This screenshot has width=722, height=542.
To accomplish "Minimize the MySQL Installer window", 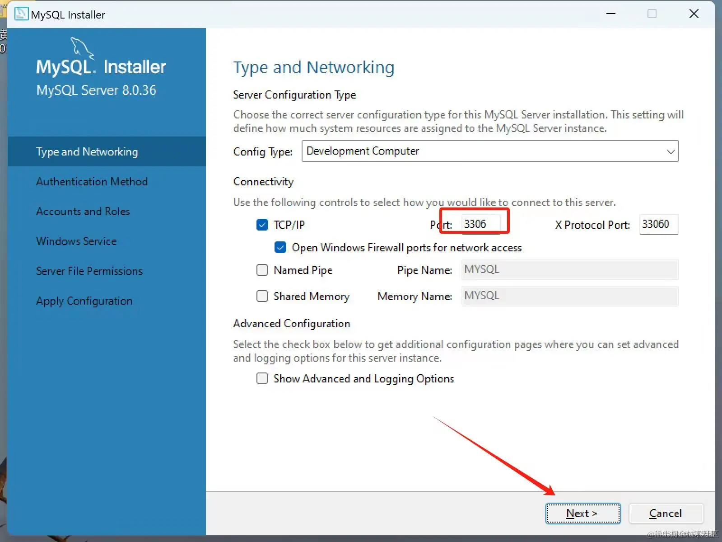I will pyautogui.click(x=611, y=14).
